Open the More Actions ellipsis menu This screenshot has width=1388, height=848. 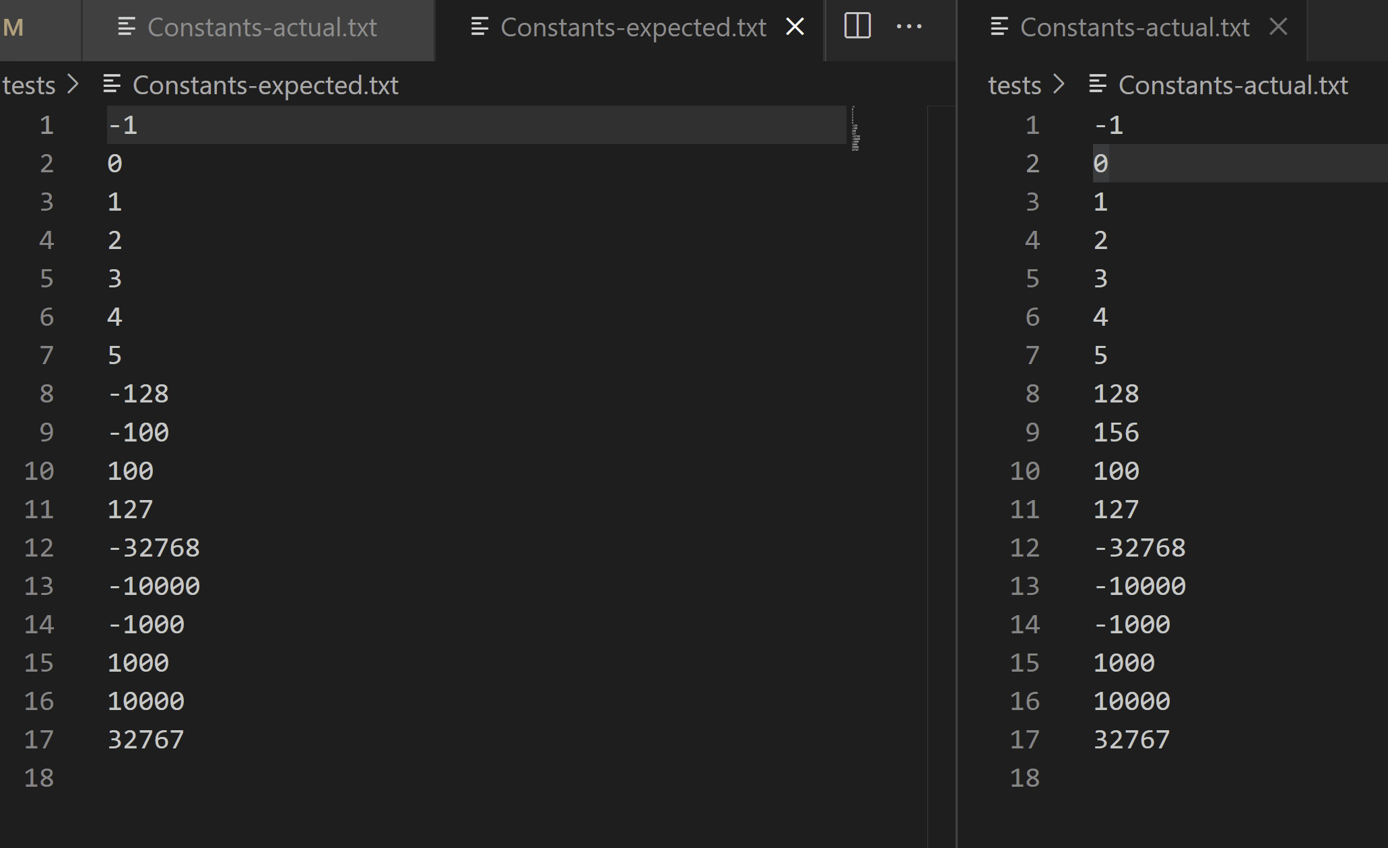pos(908,27)
